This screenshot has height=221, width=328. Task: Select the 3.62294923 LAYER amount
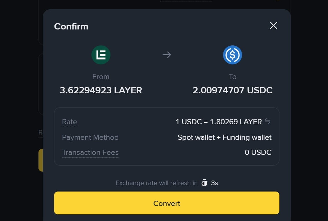coord(101,90)
